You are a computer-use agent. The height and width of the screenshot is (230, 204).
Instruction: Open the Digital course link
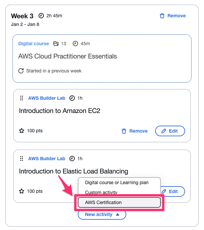pos(34,44)
